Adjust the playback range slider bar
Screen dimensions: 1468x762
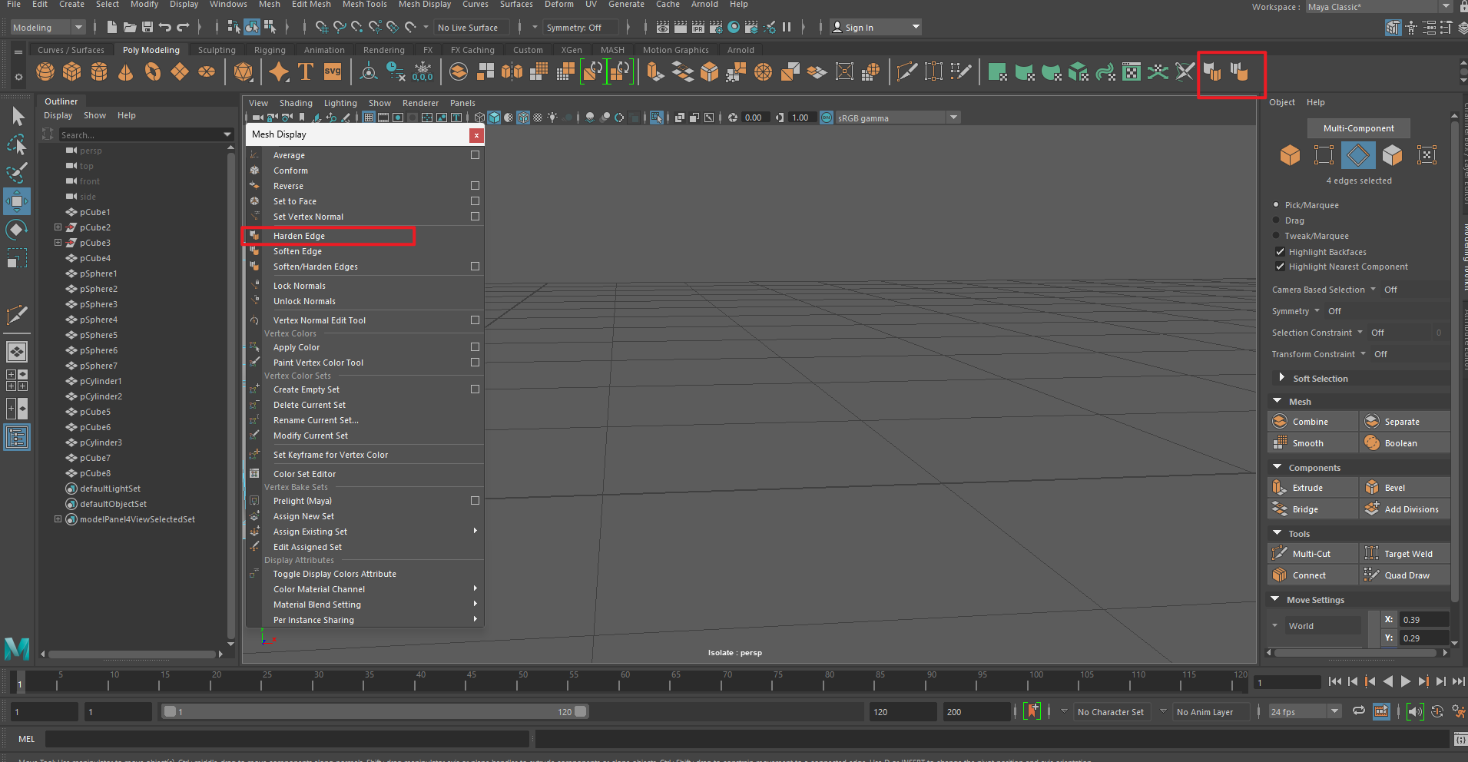(x=376, y=712)
